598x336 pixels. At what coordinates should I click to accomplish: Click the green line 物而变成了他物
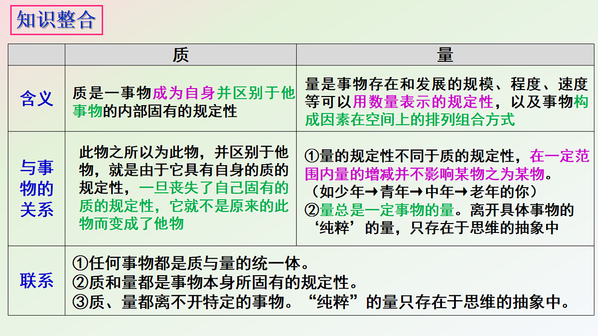[x=132, y=223]
